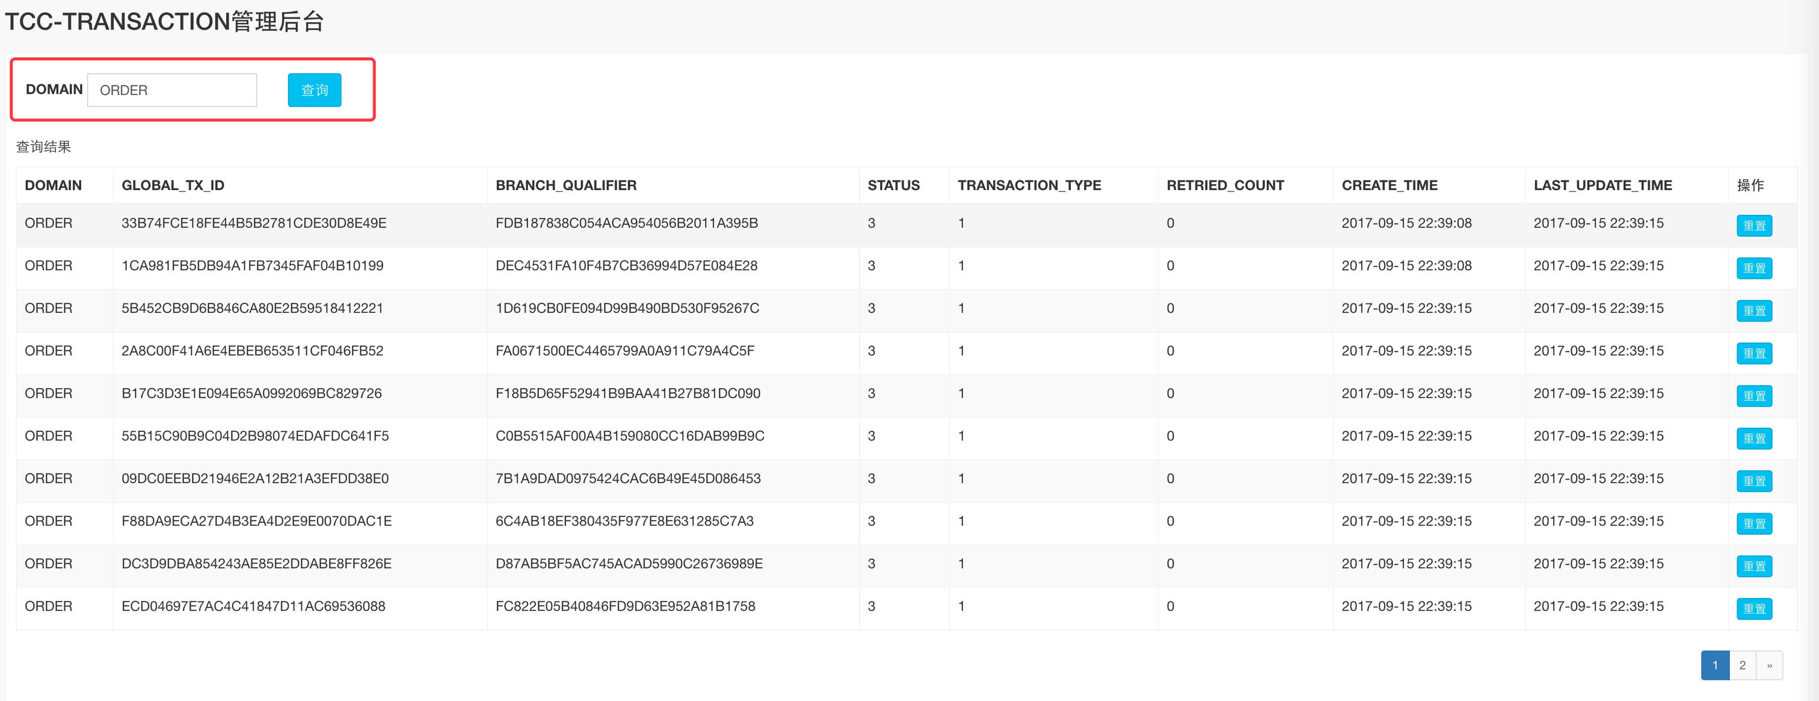This screenshot has width=1819, height=701.
Task: Click 重置 on row B17C3D3E1E094E65A0992069BC829726
Action: 1754,395
